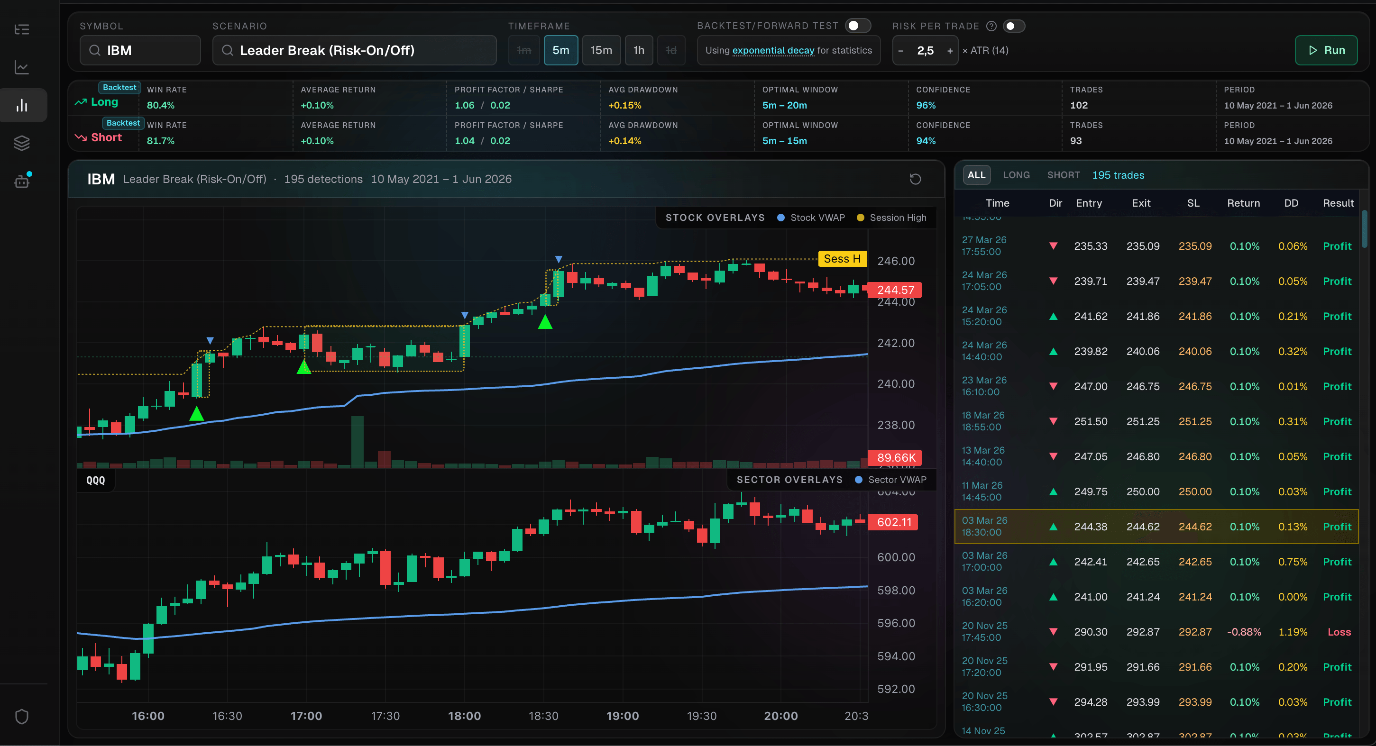Run the scenario backtest
The height and width of the screenshot is (746, 1376).
1326,50
